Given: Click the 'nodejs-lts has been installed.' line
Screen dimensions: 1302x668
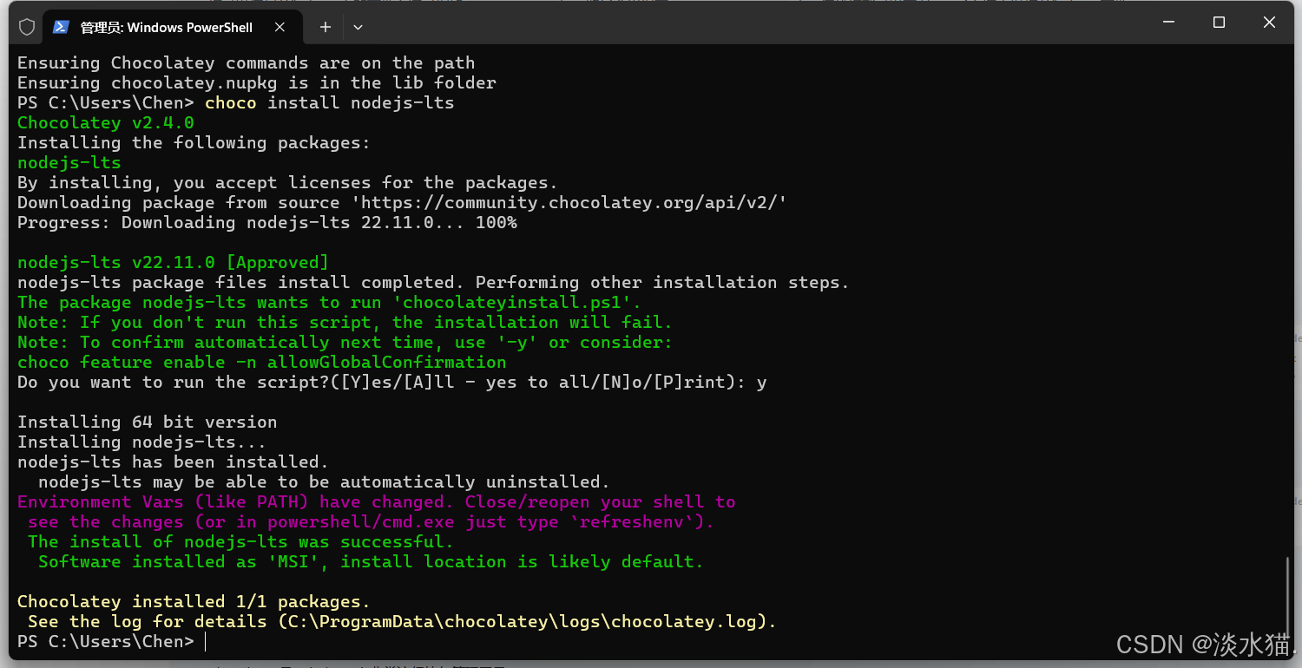Looking at the screenshot, I should [174, 462].
